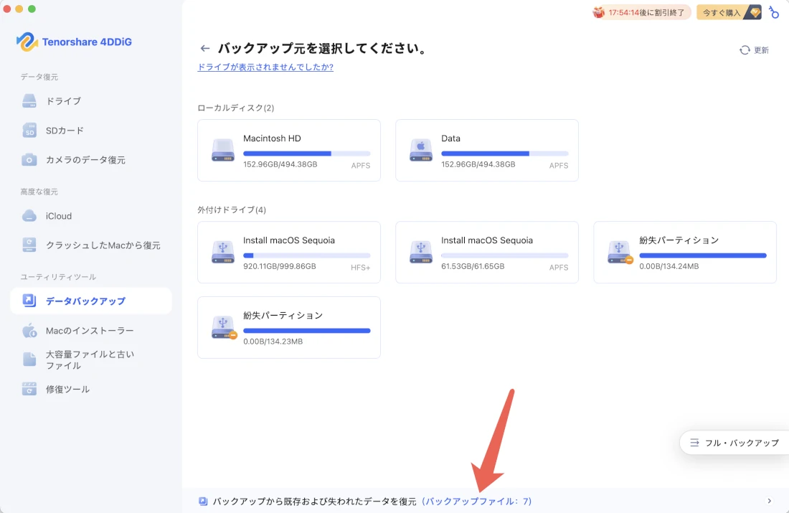This screenshot has width=789, height=513.
Task: Go back with the left arrow
Action: pyautogui.click(x=205, y=48)
